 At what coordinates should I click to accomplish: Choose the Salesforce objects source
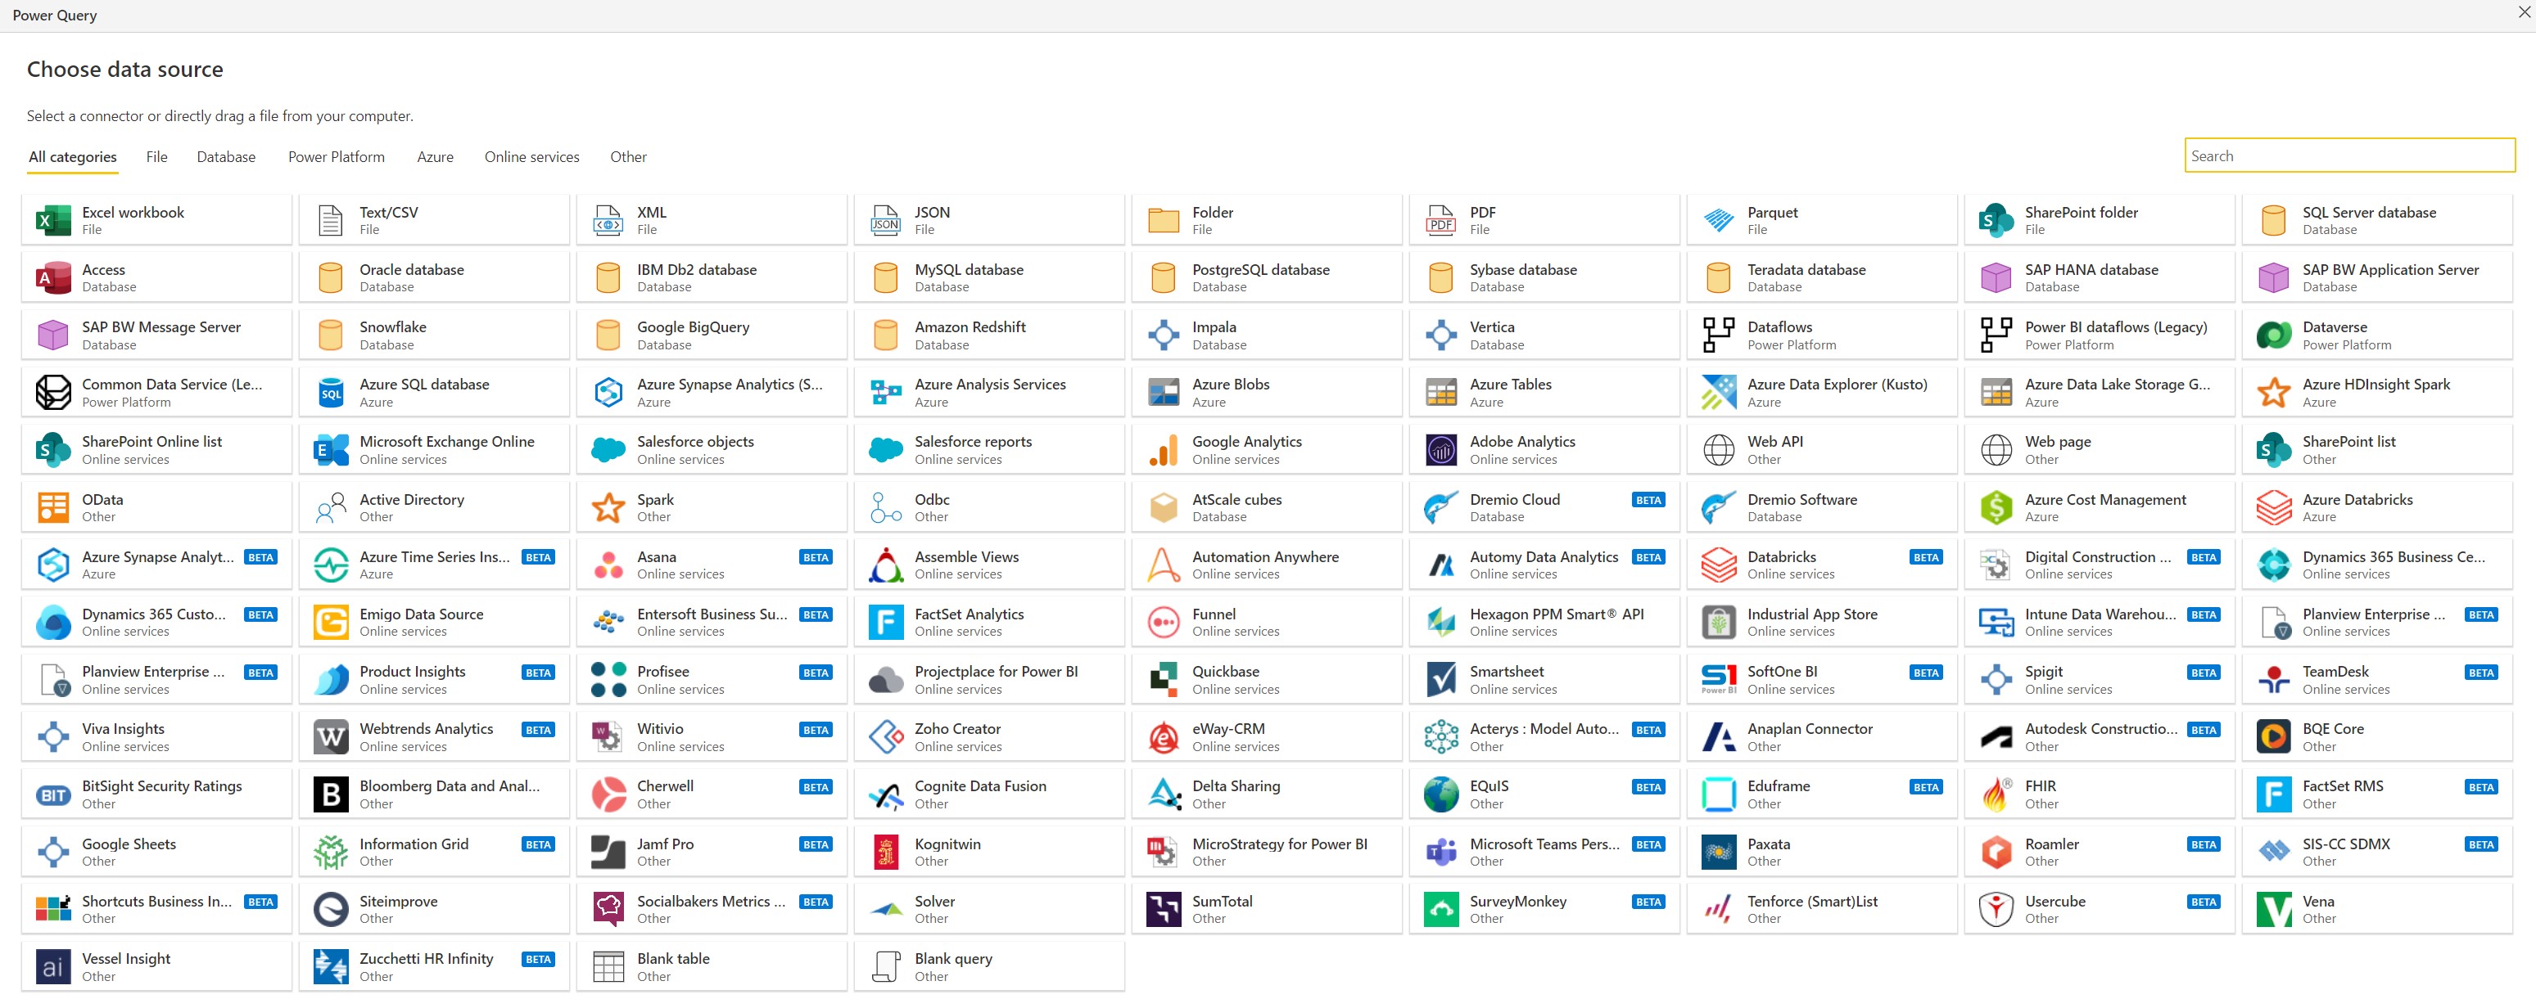711,448
